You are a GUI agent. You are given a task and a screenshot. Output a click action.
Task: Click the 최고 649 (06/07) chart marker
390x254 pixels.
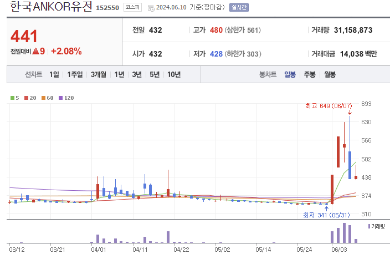329,106
